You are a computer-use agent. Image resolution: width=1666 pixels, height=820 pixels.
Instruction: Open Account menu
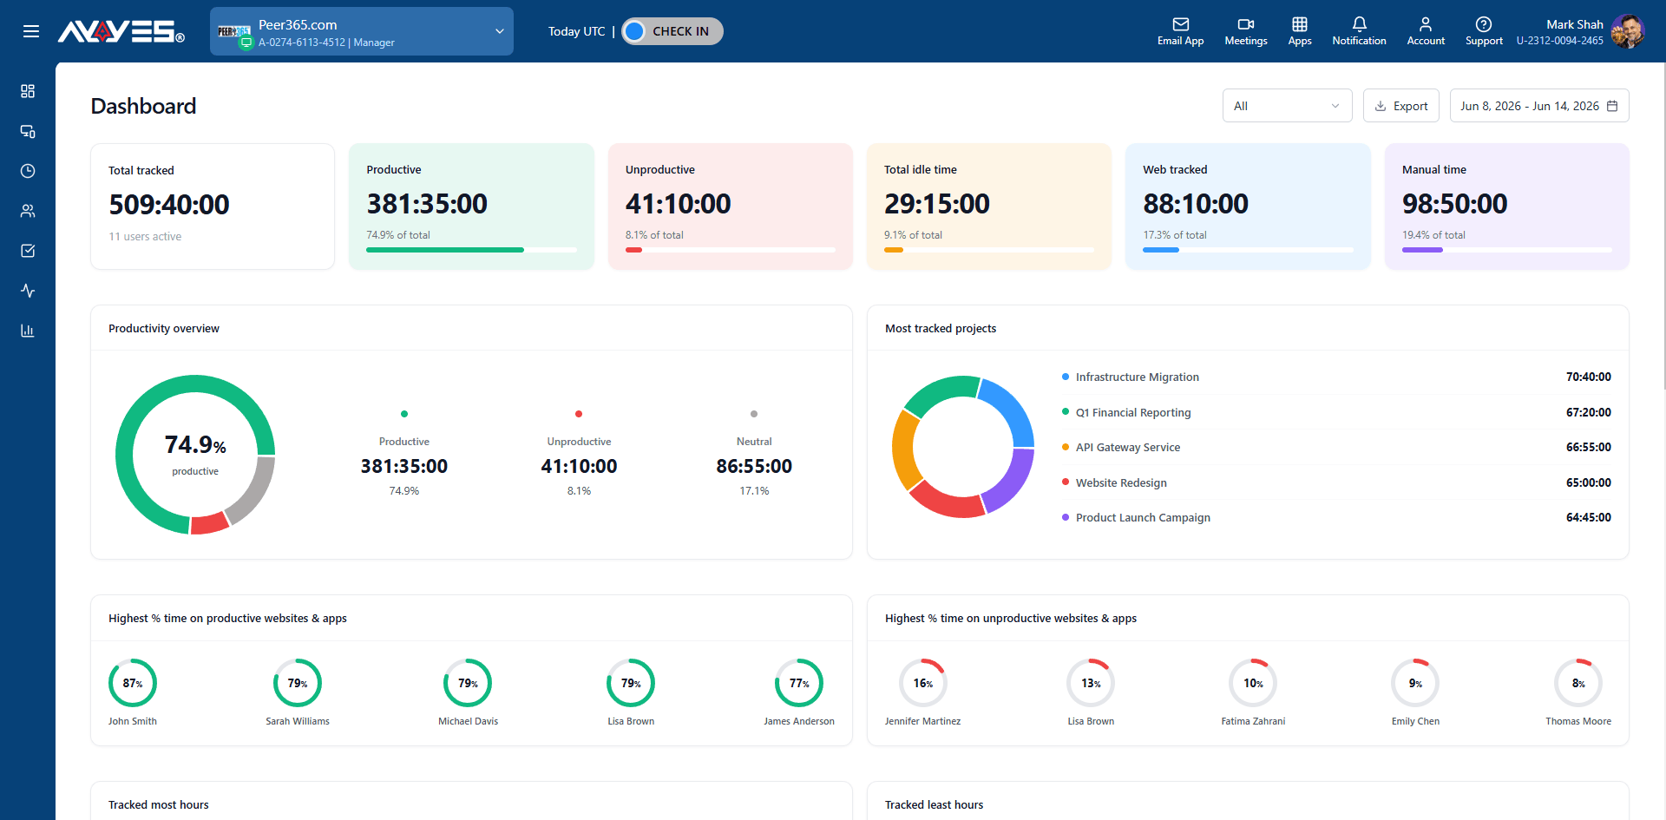click(1426, 31)
